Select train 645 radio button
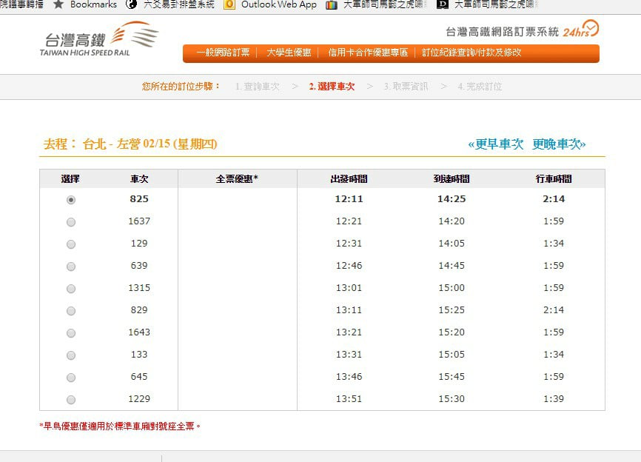 point(71,378)
